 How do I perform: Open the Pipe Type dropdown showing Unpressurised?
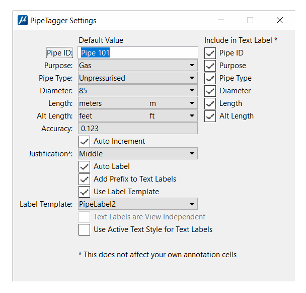click(138, 78)
